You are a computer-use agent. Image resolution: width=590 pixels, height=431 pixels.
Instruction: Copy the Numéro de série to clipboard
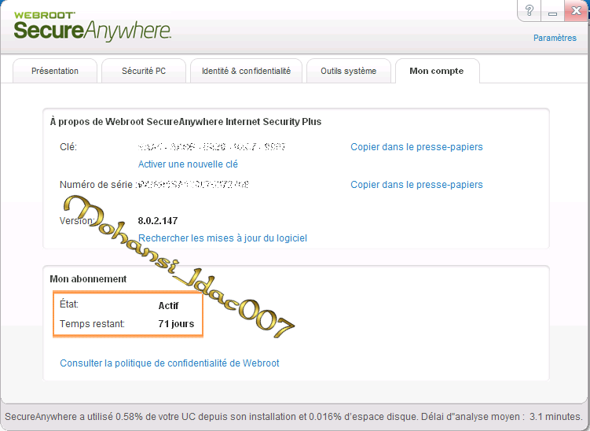pos(416,185)
